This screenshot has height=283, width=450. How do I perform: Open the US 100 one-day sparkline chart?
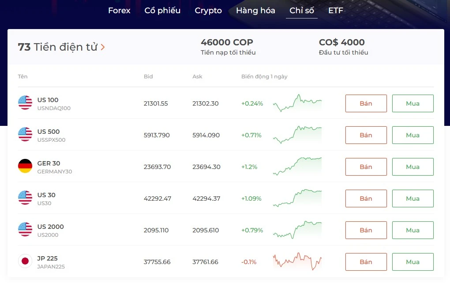[297, 103]
